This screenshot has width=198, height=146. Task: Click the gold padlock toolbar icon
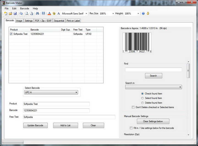point(148,13)
